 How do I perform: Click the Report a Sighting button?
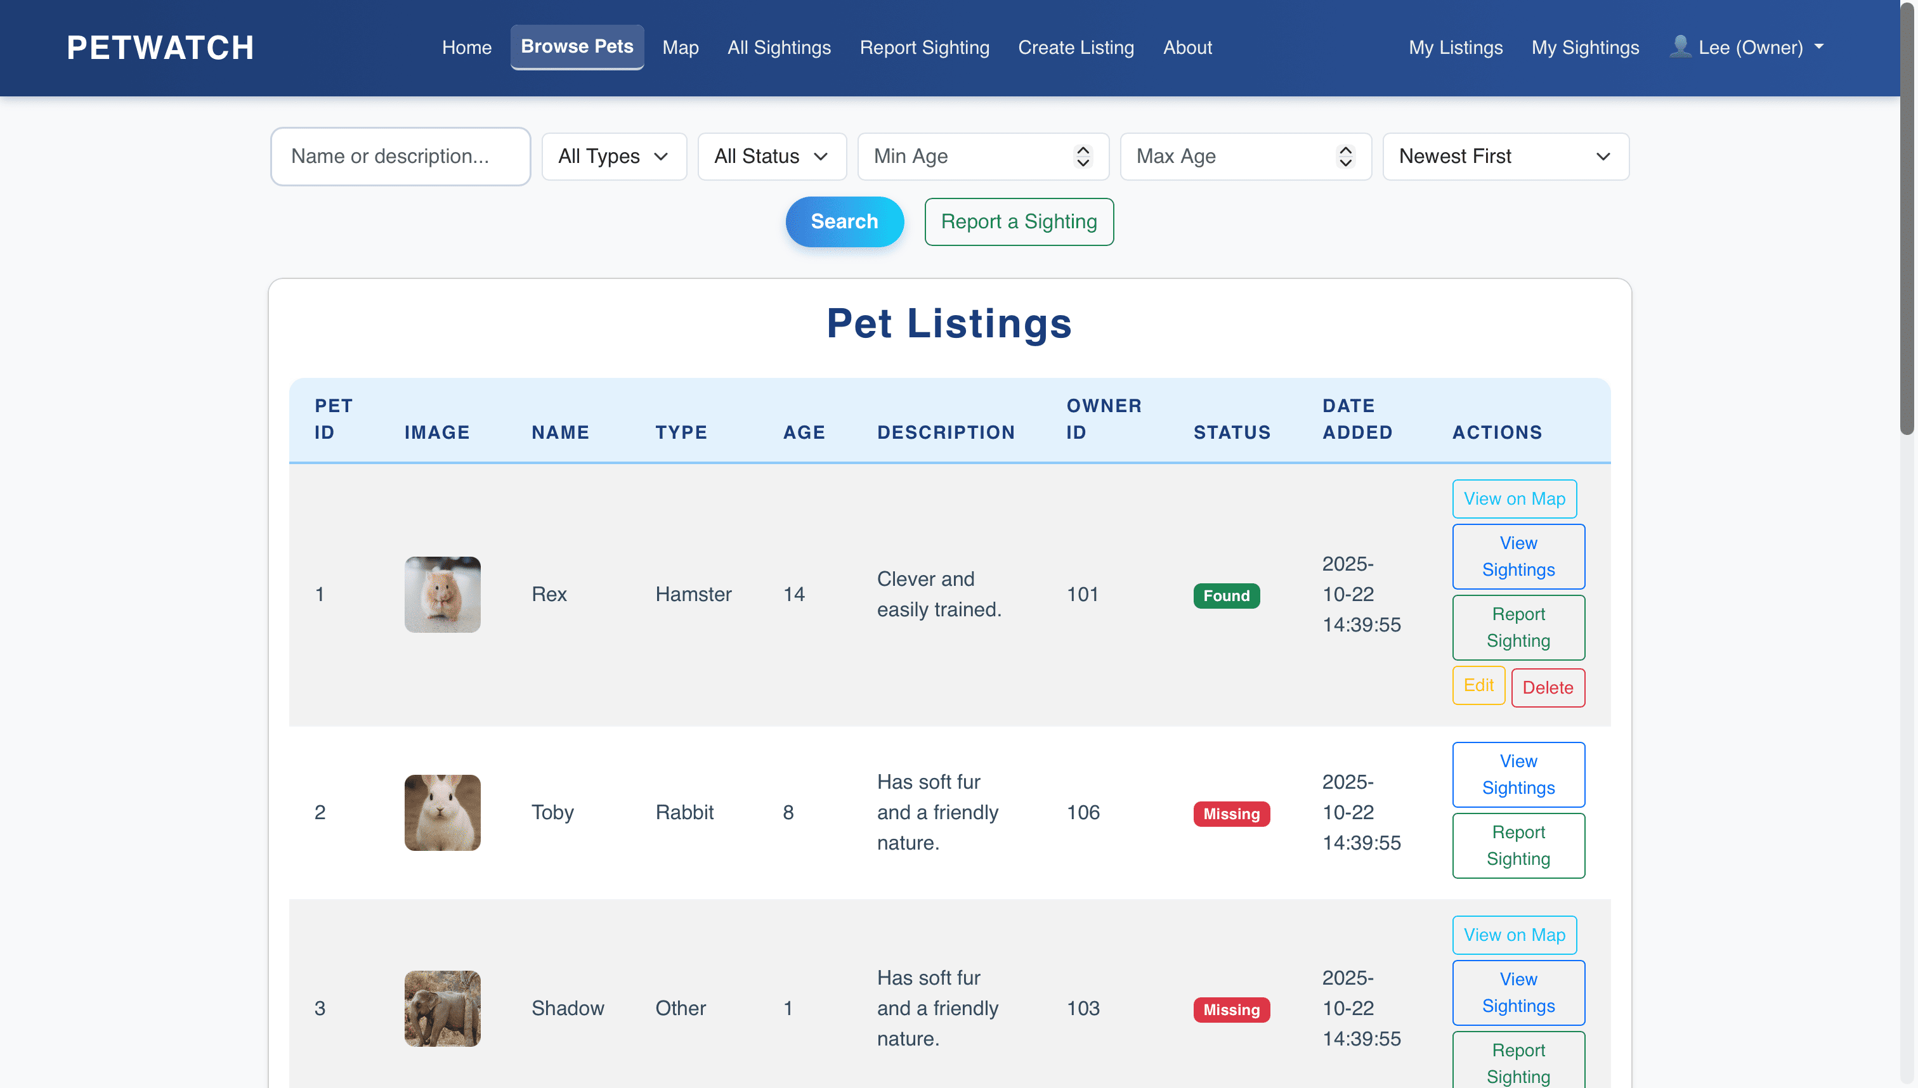pos(1019,221)
